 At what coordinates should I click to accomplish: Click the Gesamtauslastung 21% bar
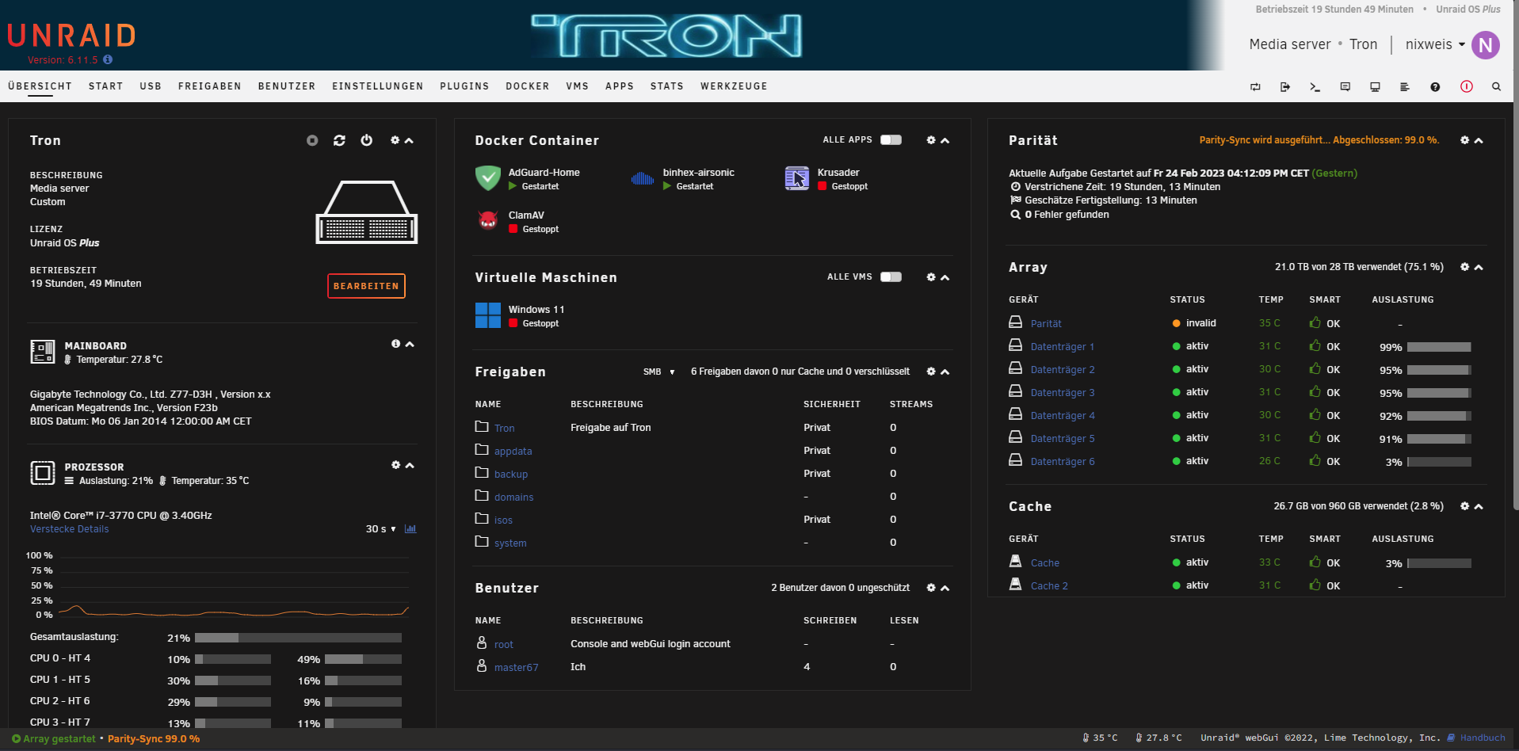pyautogui.click(x=298, y=638)
